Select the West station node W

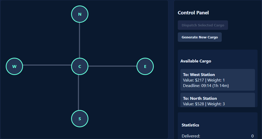click(x=14, y=66)
